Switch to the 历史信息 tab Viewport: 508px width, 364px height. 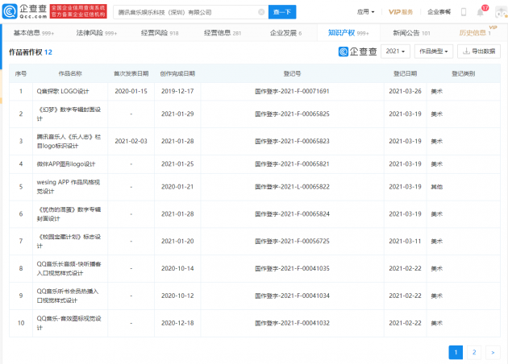click(475, 33)
